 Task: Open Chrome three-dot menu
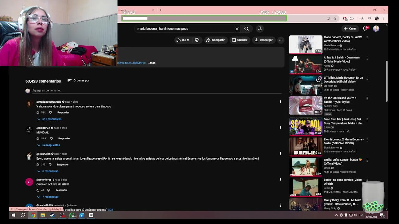[x=384, y=18]
